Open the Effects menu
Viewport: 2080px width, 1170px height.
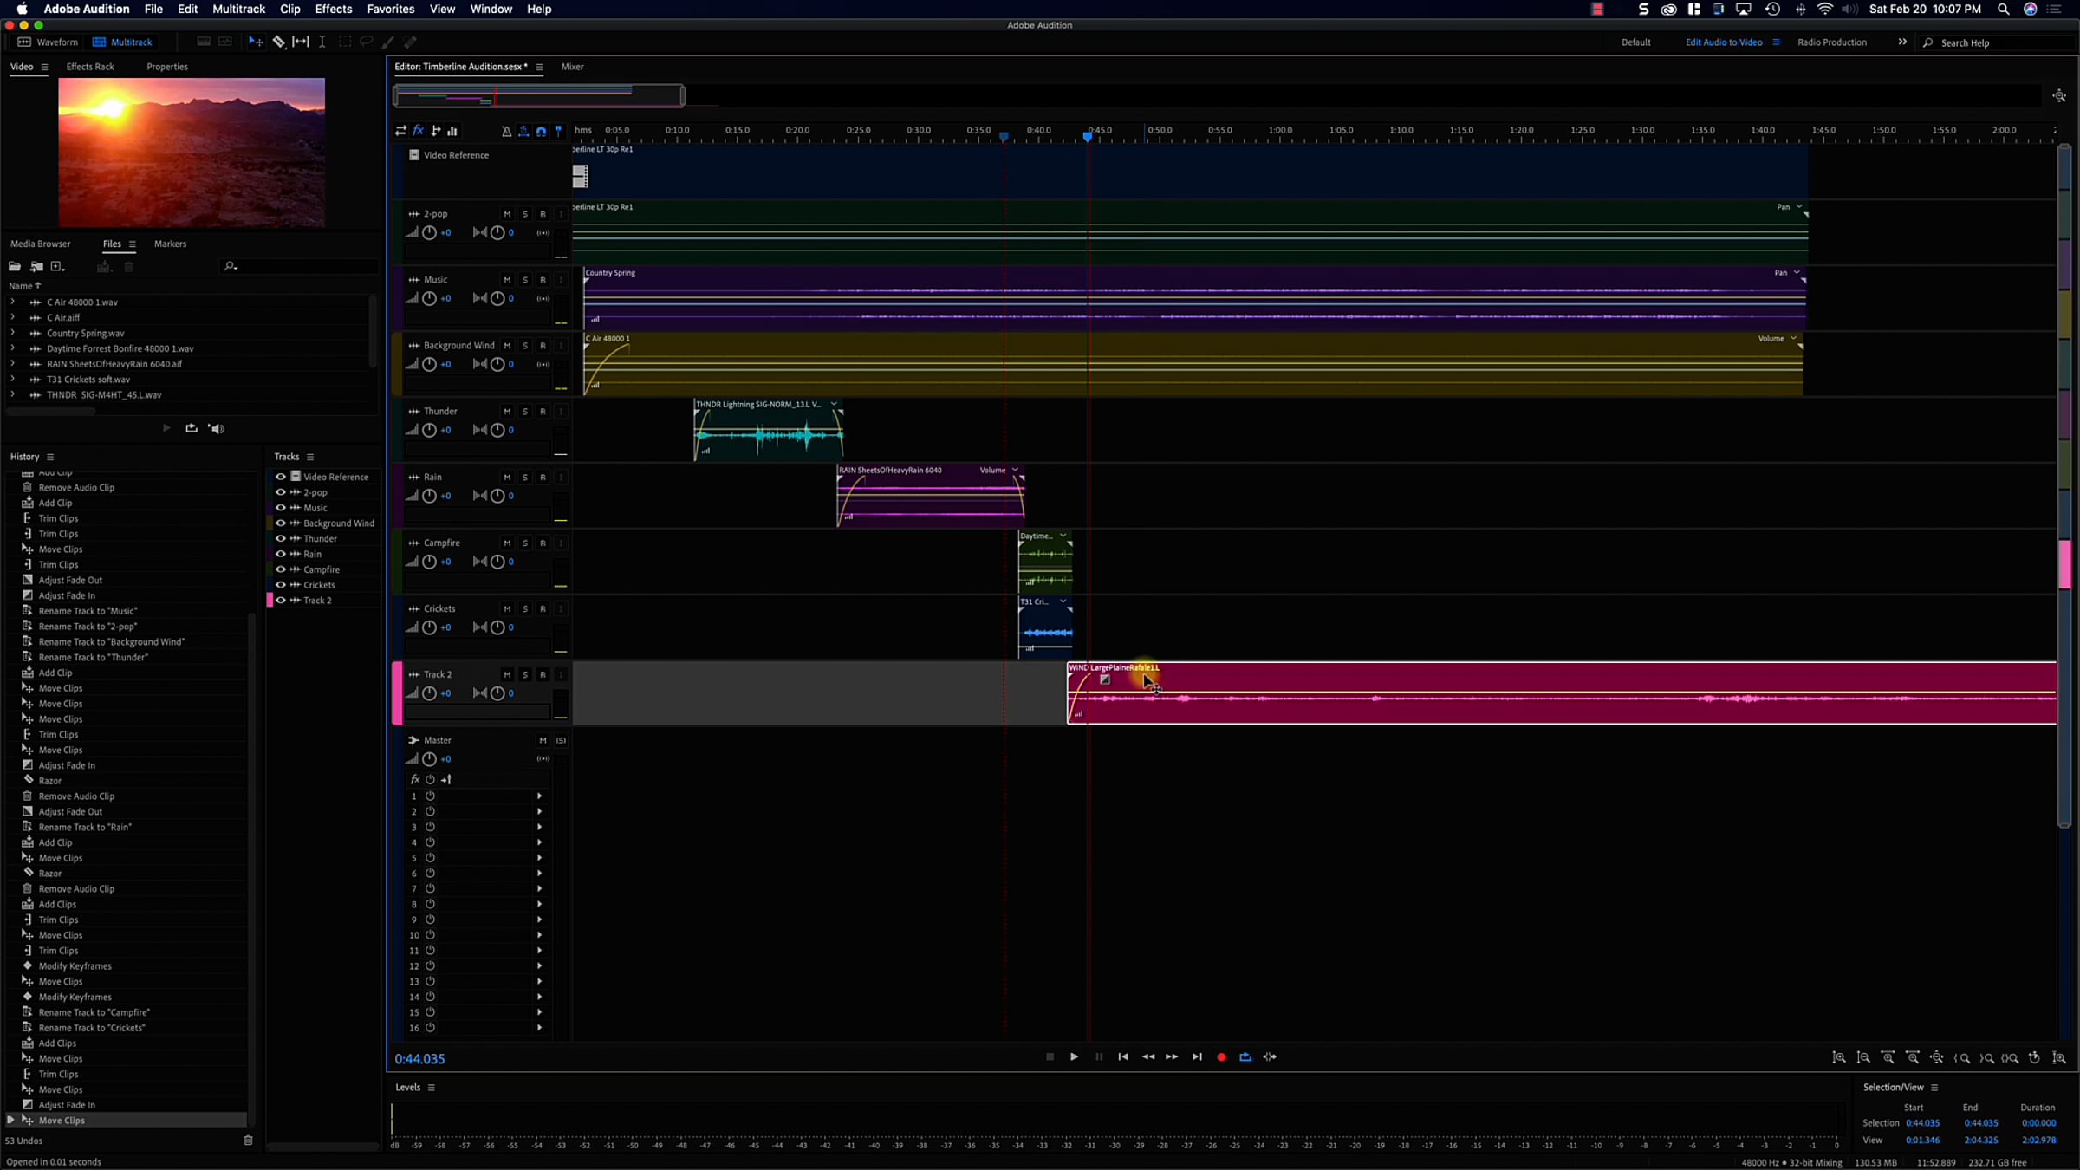pos(333,9)
